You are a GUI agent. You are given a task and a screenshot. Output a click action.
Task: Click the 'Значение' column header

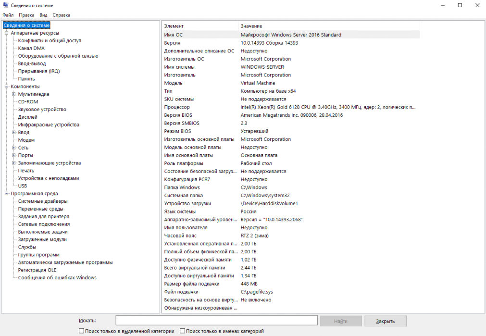329,26
